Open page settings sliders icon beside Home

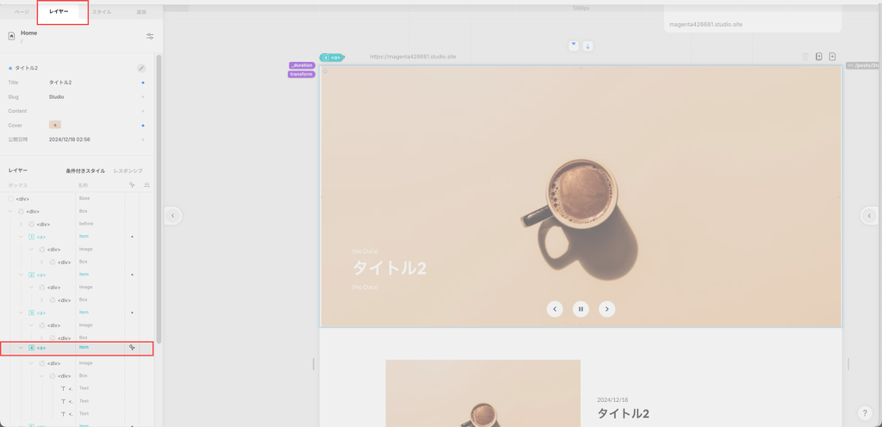150,36
